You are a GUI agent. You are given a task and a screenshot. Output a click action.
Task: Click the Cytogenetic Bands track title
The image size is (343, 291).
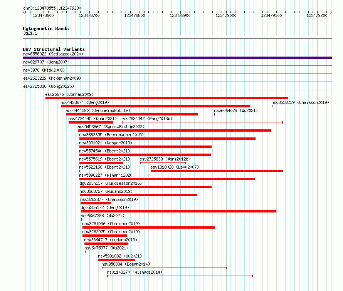click(x=46, y=28)
